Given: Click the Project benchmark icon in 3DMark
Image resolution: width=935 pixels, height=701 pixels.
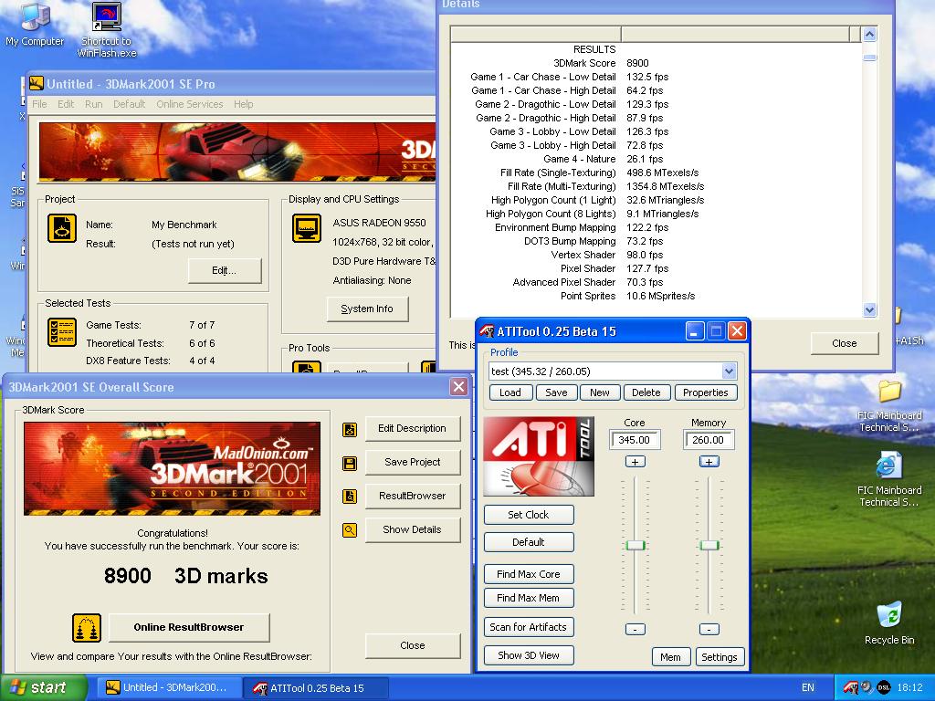Looking at the screenshot, I should pyautogui.click(x=62, y=228).
